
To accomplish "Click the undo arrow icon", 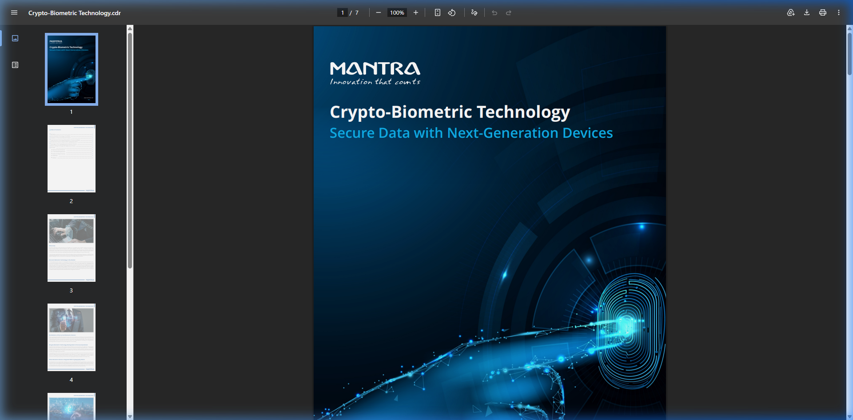I will tap(494, 12).
